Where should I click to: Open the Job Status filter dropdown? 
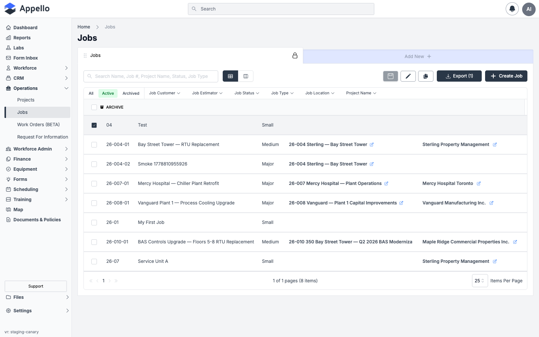tap(247, 93)
